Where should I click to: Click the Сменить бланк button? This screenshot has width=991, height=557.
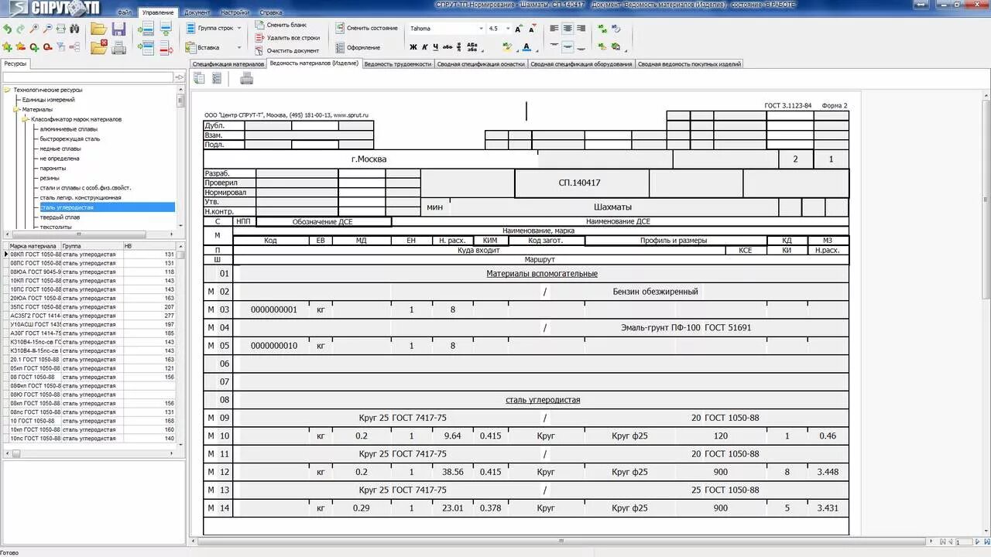280,26
